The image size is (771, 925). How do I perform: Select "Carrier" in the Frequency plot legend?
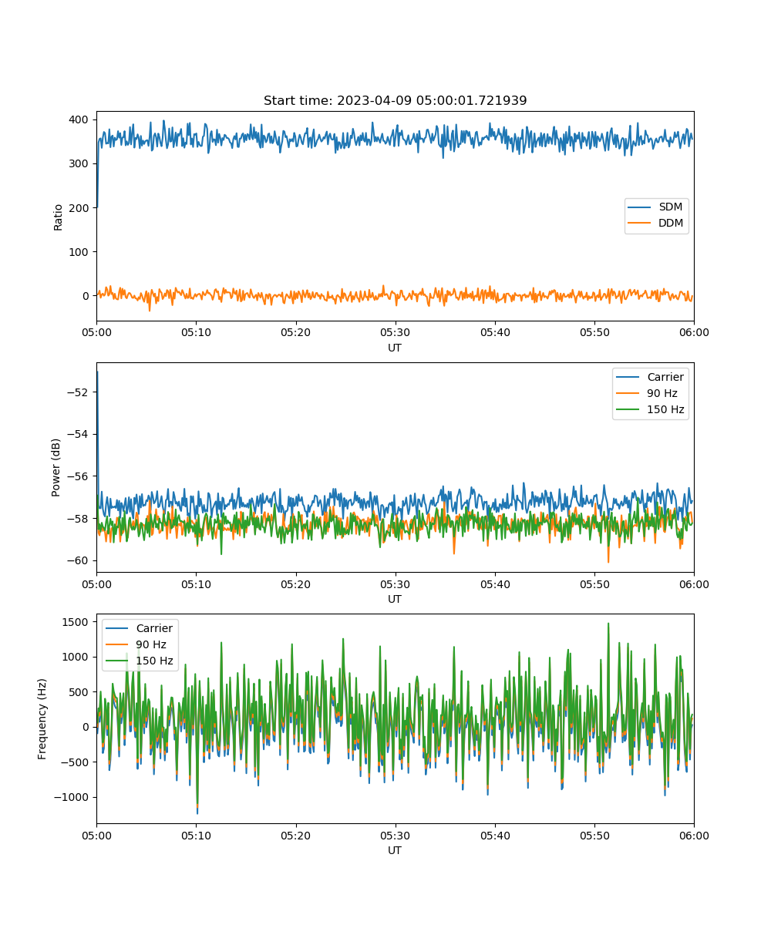click(154, 628)
